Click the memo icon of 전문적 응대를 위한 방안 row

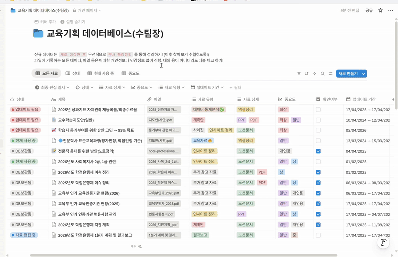(54, 151)
